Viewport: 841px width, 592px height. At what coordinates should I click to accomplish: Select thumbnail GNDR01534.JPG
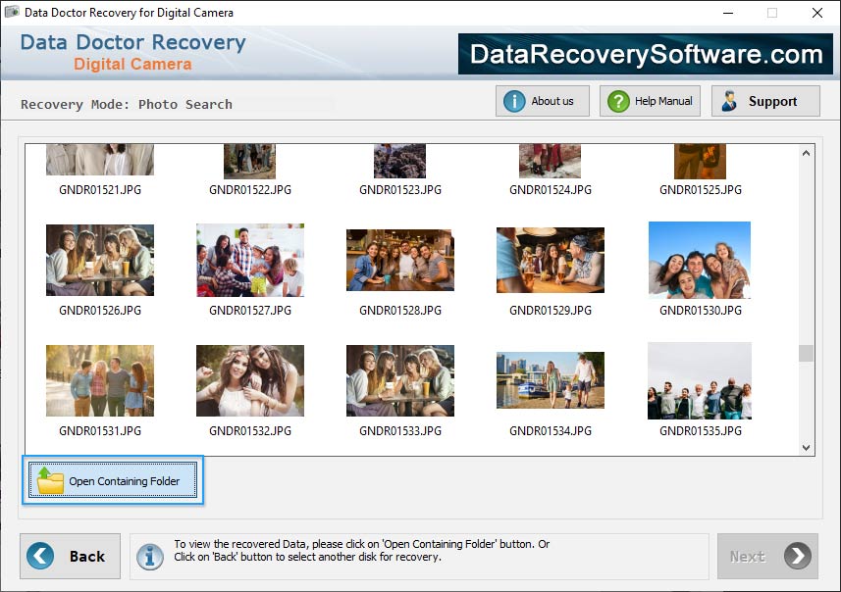[550, 379]
